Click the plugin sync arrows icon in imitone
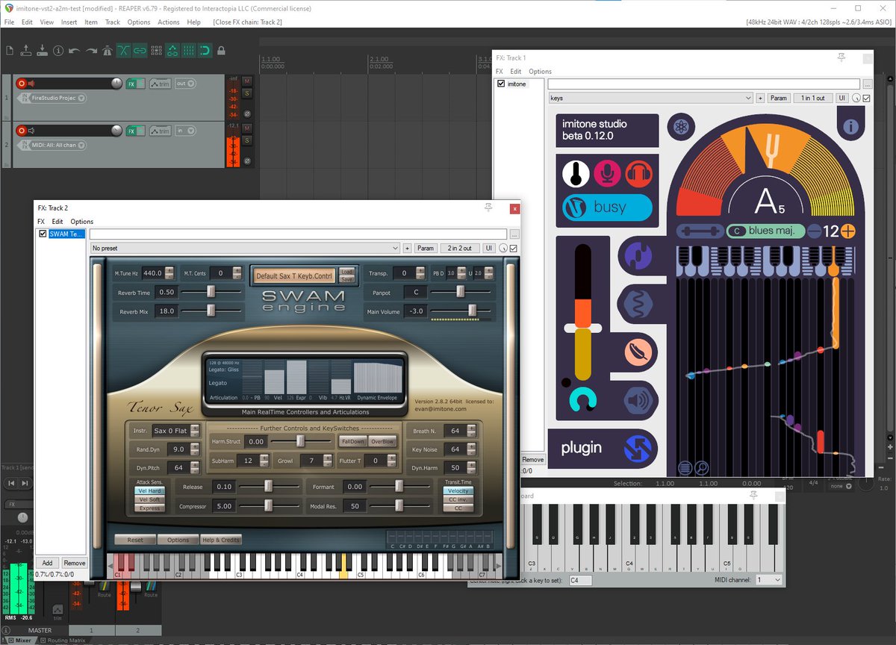Viewport: 896px width, 645px height. [x=637, y=448]
